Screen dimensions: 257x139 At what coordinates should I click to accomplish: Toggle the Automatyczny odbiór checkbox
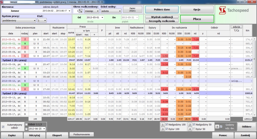click(x=3, y=127)
